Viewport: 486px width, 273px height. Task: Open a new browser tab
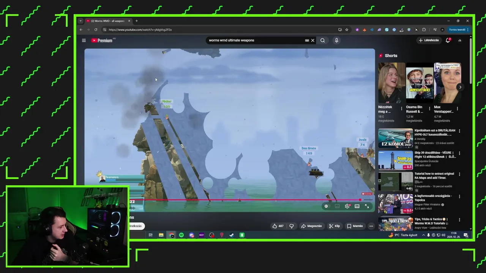(x=137, y=21)
